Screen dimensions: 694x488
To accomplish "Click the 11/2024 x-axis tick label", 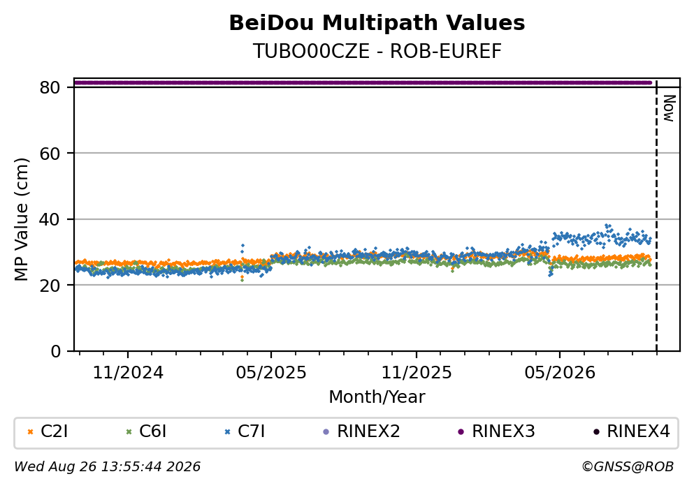I will (x=128, y=373).
